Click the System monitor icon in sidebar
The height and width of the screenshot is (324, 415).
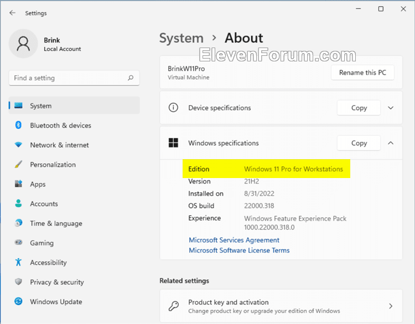[x=18, y=106]
